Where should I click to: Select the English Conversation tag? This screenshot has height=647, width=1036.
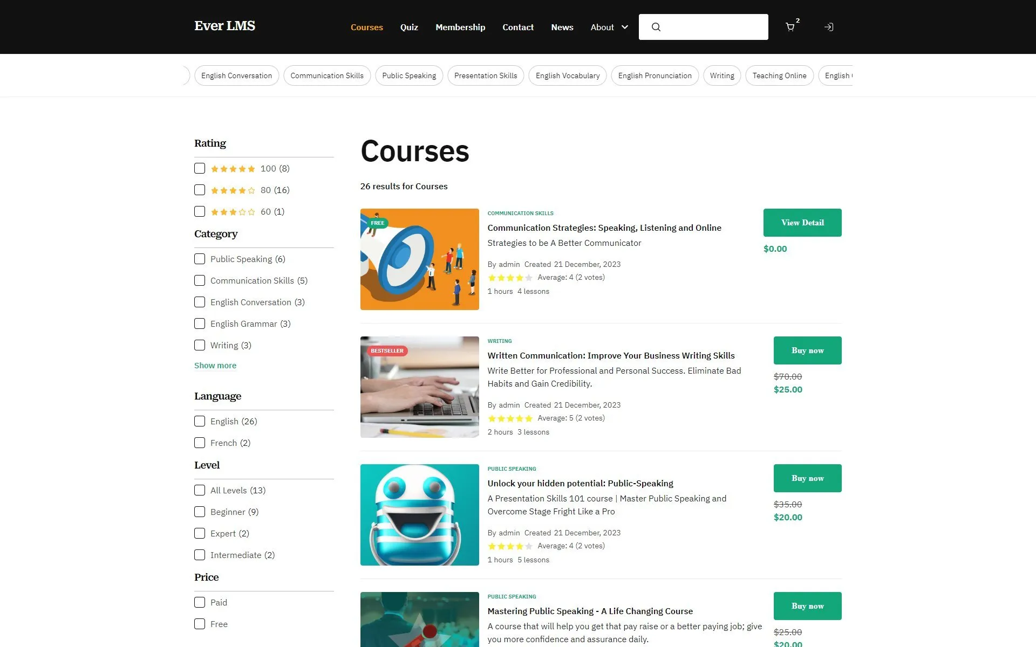tap(236, 75)
